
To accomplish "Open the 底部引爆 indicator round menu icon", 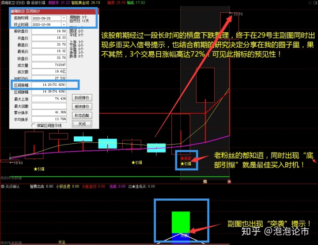I will 28,3.
